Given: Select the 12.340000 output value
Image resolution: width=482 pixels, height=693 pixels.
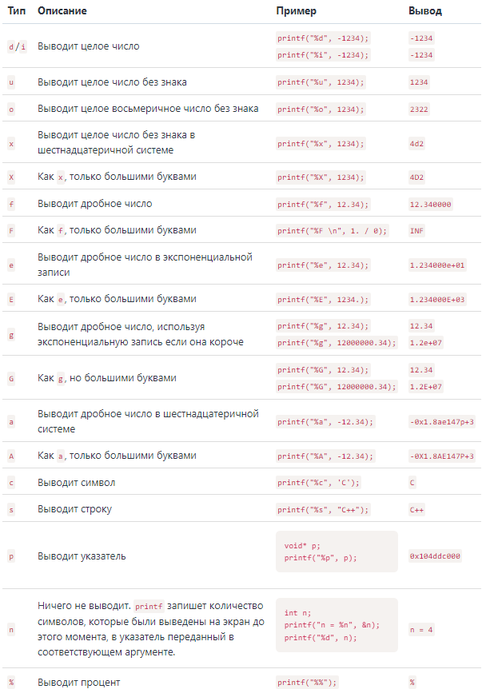Looking at the screenshot, I should point(430,204).
